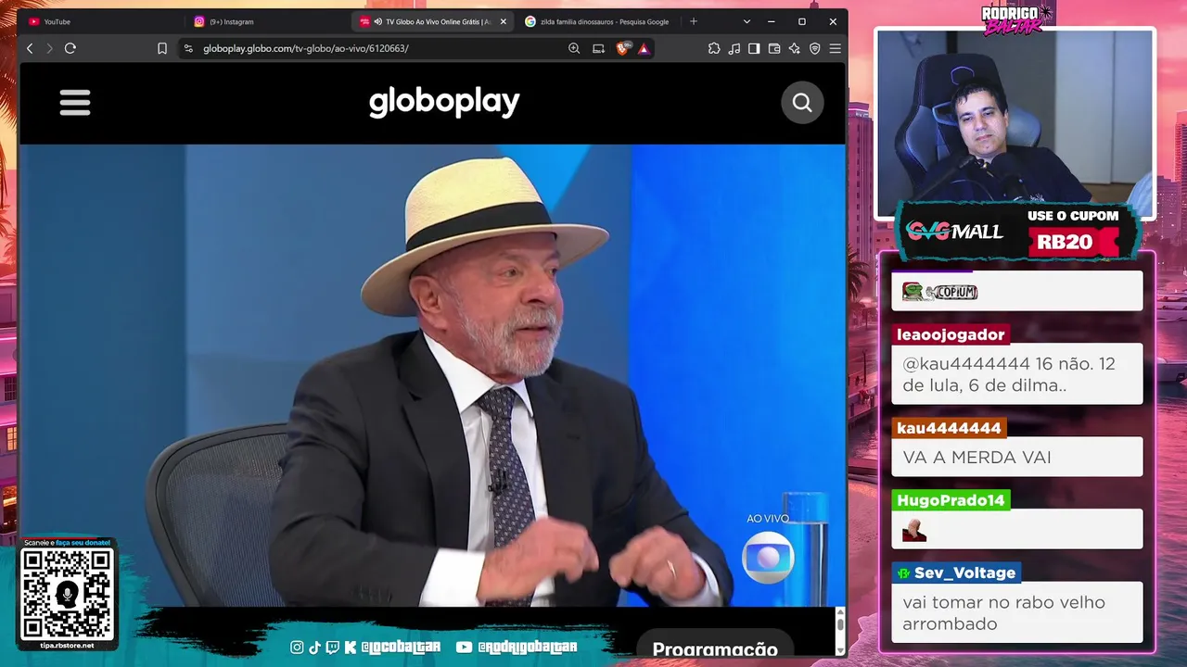
Task: Click the '@rodrigobaltar' YouTube handle
Action: [528, 648]
